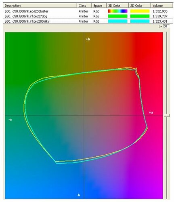This screenshot has height=202, width=174.
Task: Open rainbow 3D color swatch for eps250luster
Action: pyautogui.click(x=117, y=11)
